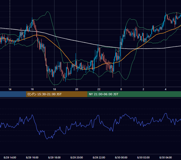
Task: Click the 8/29 18:00 date label
Action: [x=54, y=157]
